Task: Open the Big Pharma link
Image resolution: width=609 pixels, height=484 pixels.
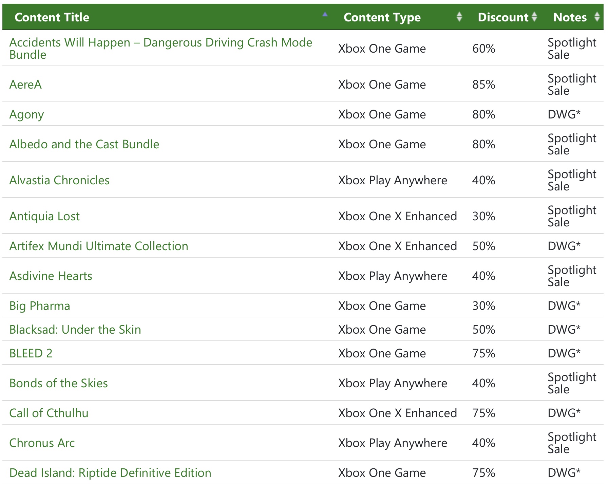Action: coord(40,306)
